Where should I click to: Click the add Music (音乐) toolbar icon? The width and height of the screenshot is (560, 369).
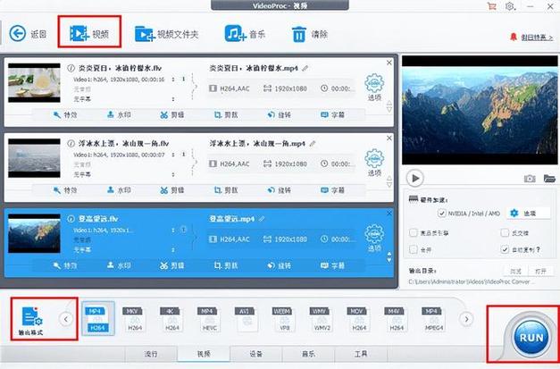click(x=236, y=34)
